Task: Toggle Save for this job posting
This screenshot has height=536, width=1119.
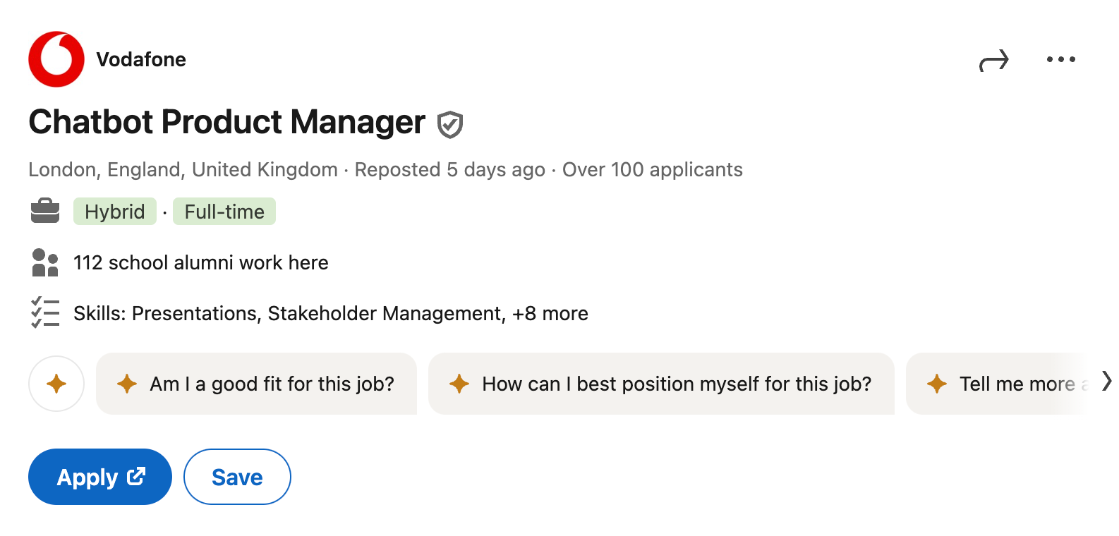Action: point(237,476)
